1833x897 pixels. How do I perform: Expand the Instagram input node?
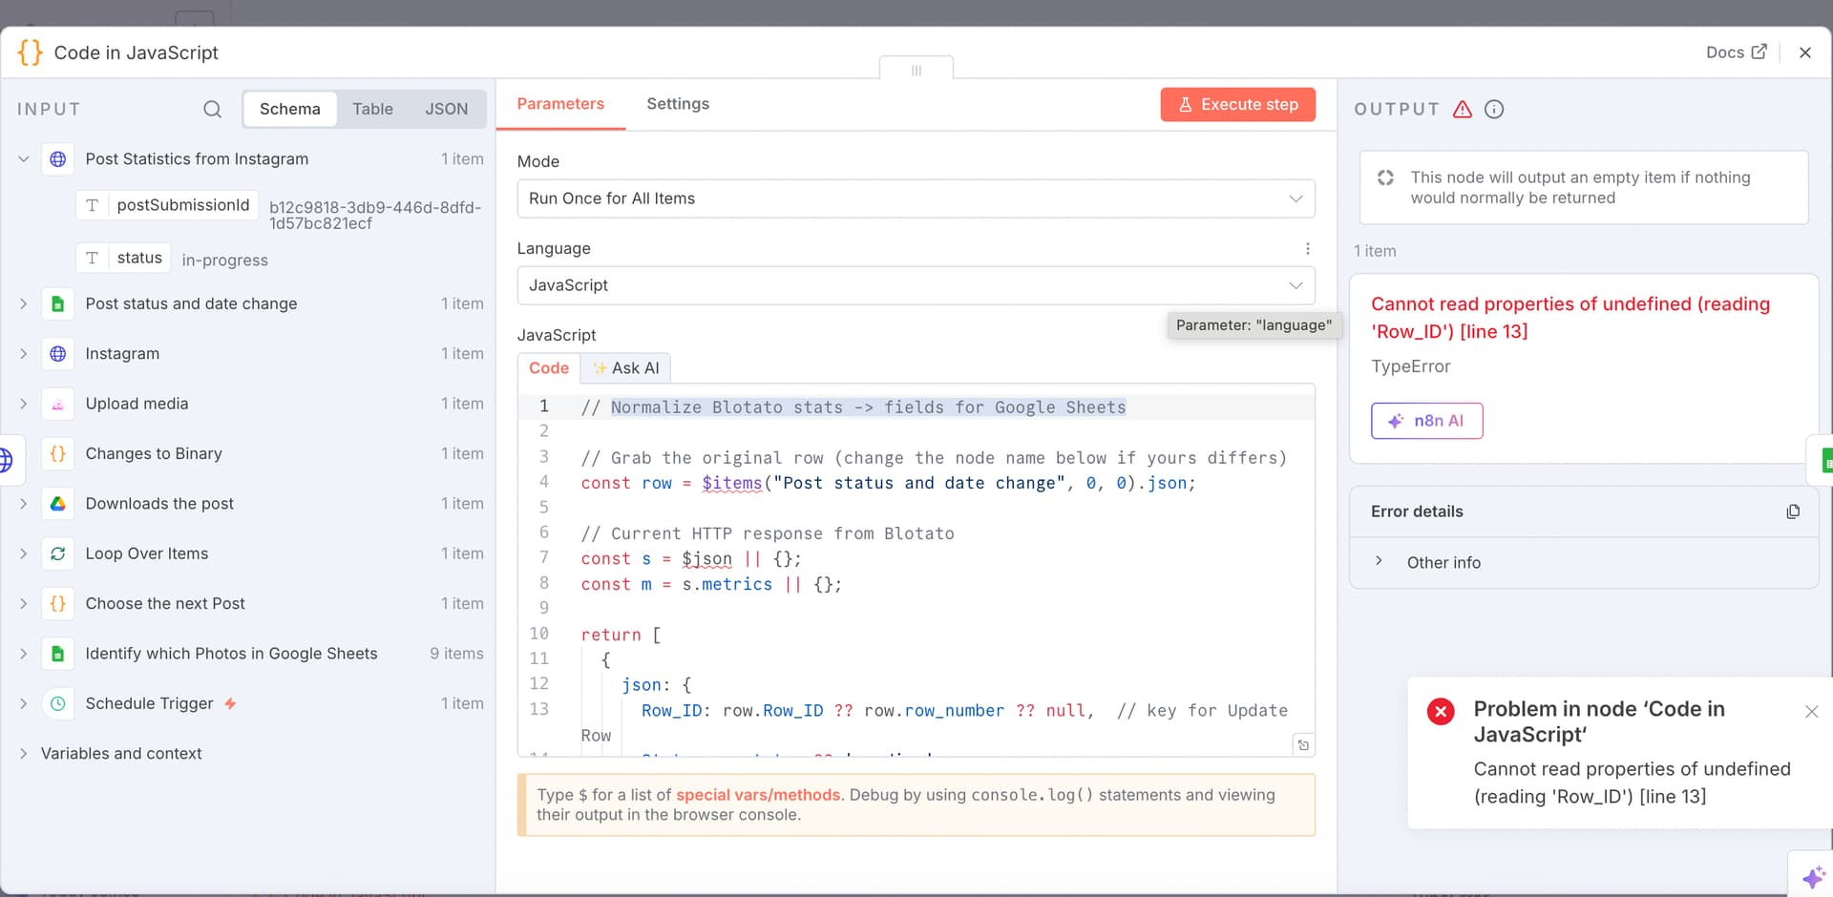(x=24, y=354)
